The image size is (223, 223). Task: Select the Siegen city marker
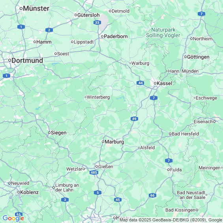[x=49, y=133]
